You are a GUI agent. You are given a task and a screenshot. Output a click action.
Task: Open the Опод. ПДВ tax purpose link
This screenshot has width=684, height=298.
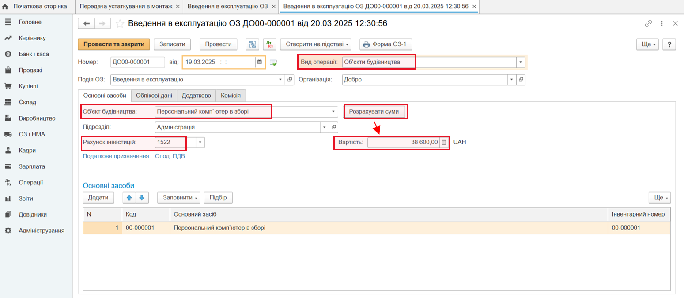click(170, 156)
